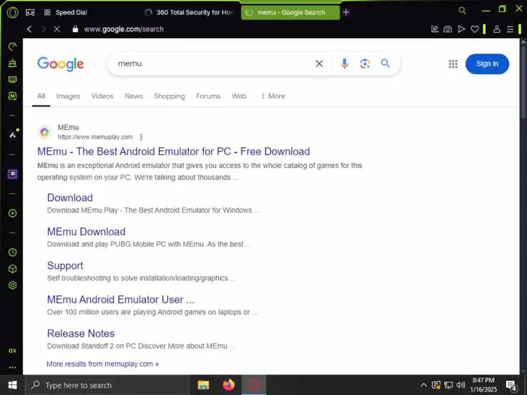Screen dimensions: 527x395
Task: Open History clock icon in sidebar
Action: click(12, 252)
